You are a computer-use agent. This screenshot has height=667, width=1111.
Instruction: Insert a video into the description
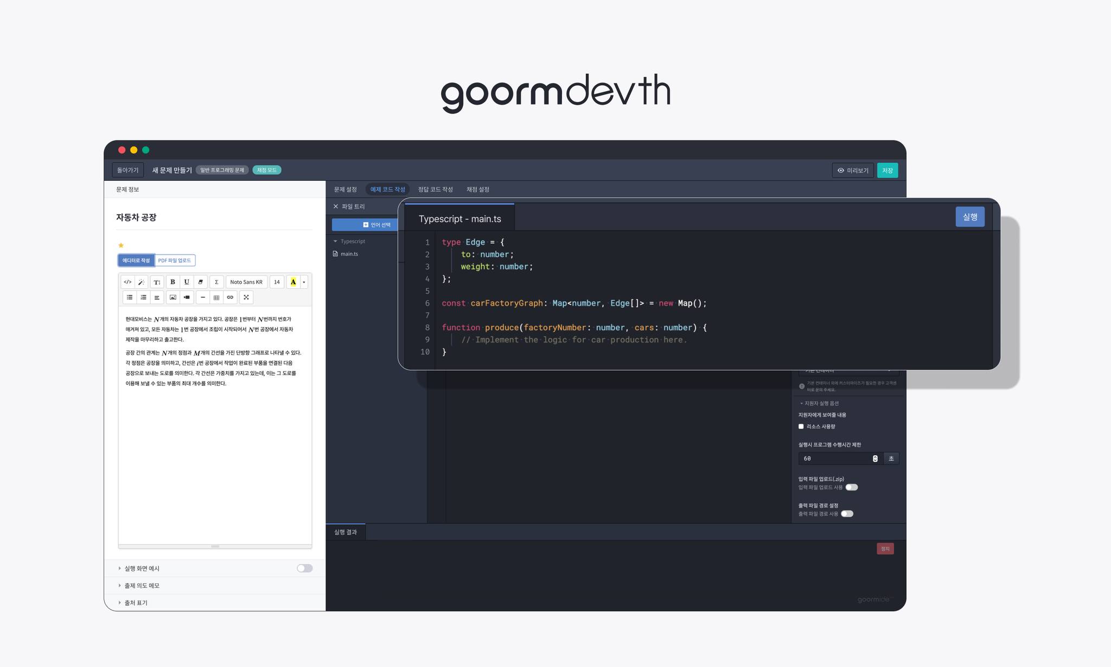click(187, 297)
